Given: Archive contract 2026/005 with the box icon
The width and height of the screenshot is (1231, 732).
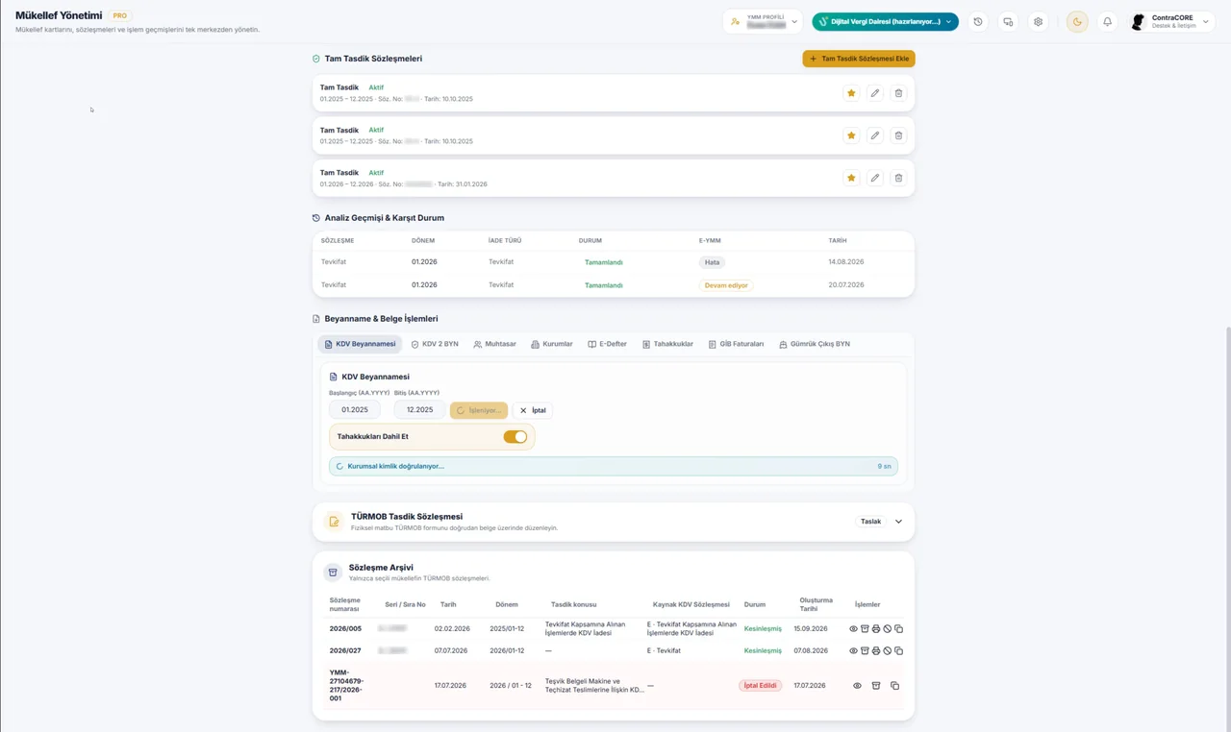Looking at the screenshot, I should pyautogui.click(x=865, y=629).
